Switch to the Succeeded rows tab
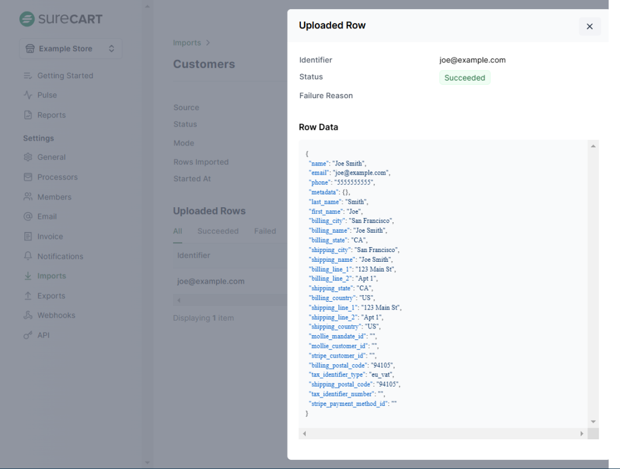 218,231
